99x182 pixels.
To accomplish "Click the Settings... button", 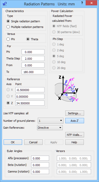I will pos(75,113).
